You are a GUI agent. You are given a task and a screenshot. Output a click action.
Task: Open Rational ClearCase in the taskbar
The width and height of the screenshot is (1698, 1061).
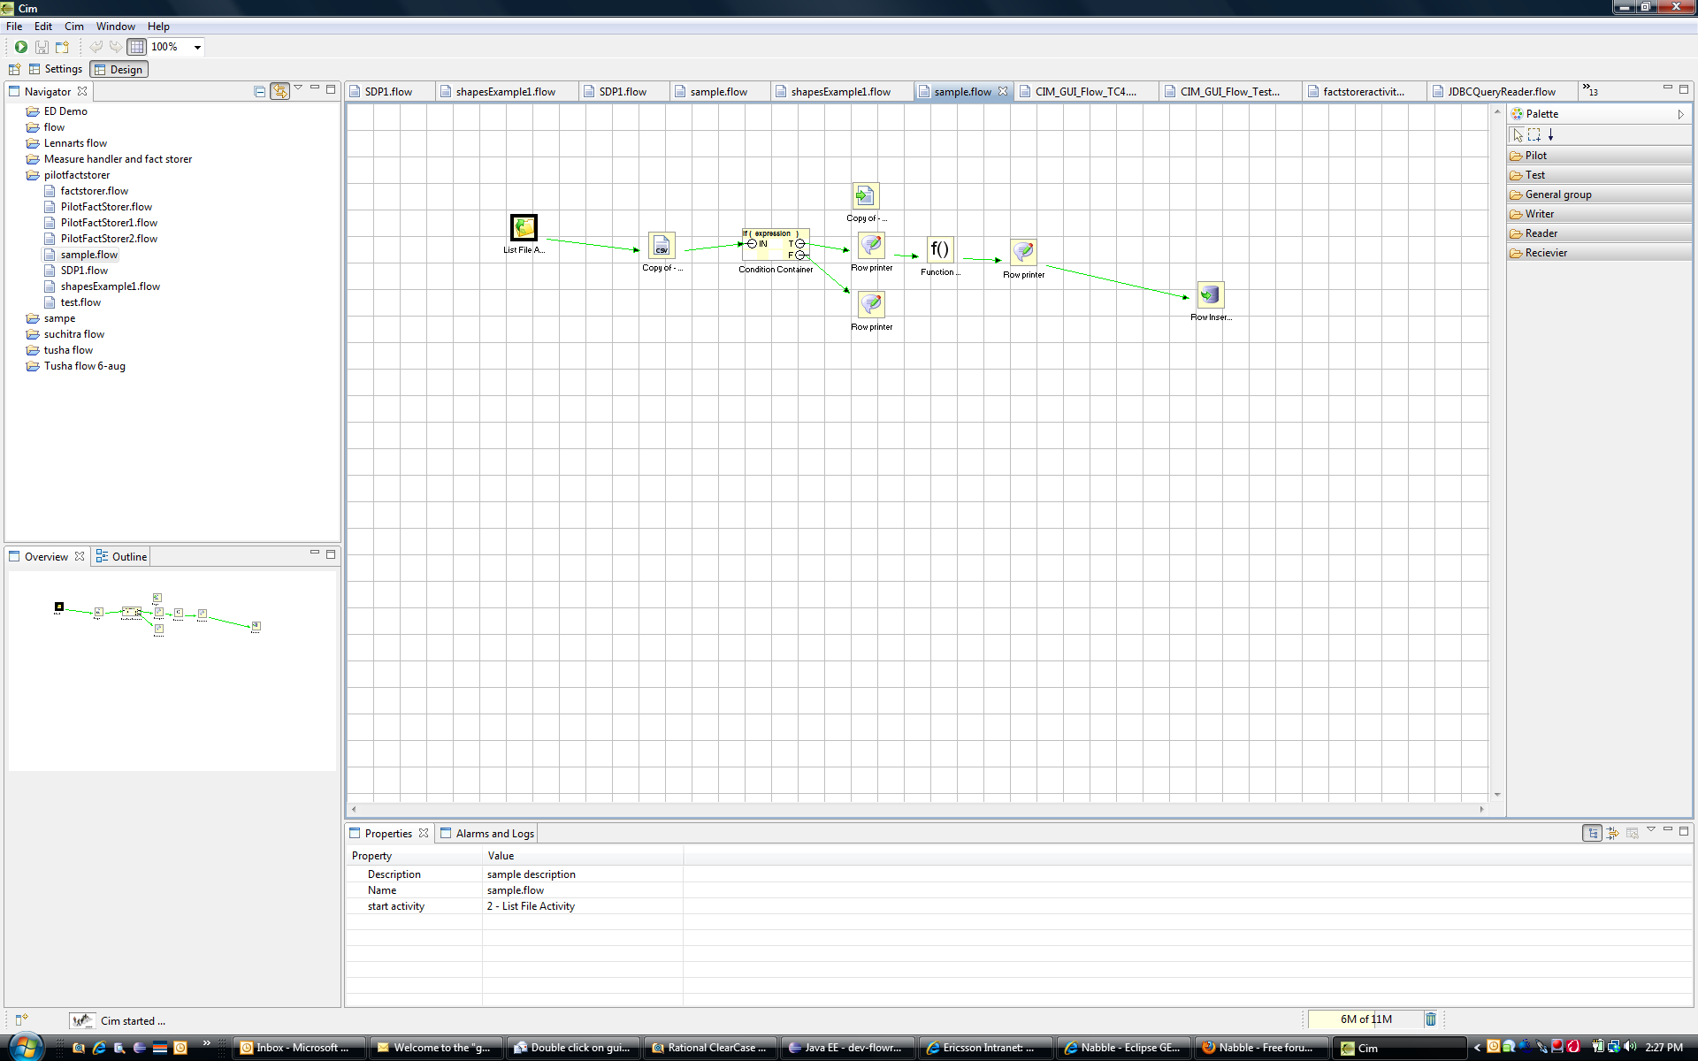point(710,1048)
